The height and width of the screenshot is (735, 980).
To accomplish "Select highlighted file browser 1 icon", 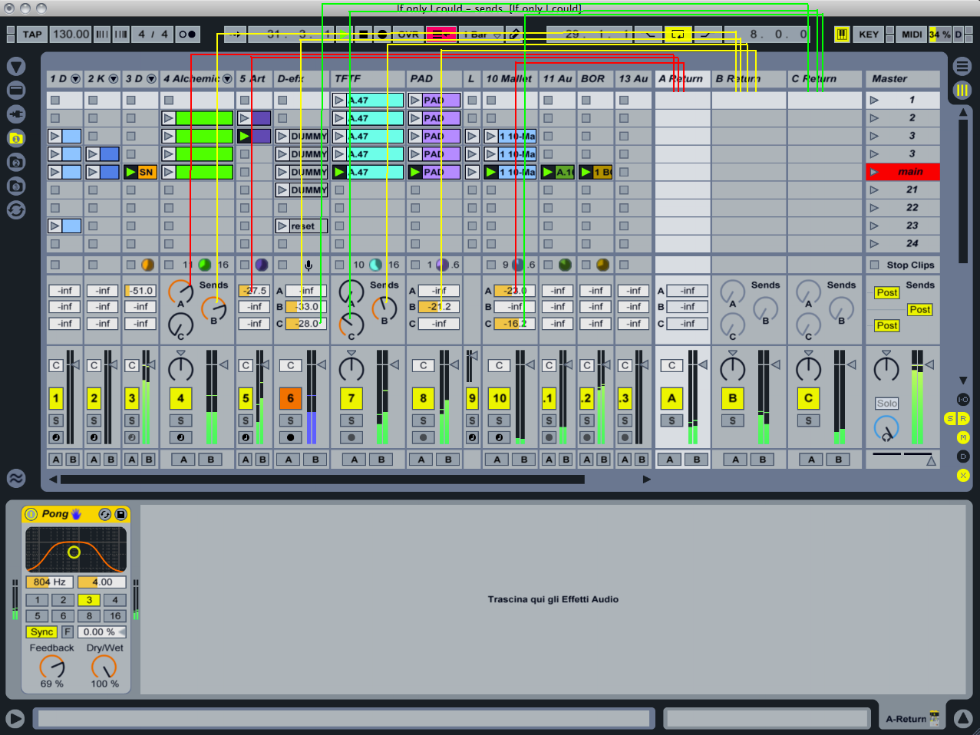I will pos(16,138).
